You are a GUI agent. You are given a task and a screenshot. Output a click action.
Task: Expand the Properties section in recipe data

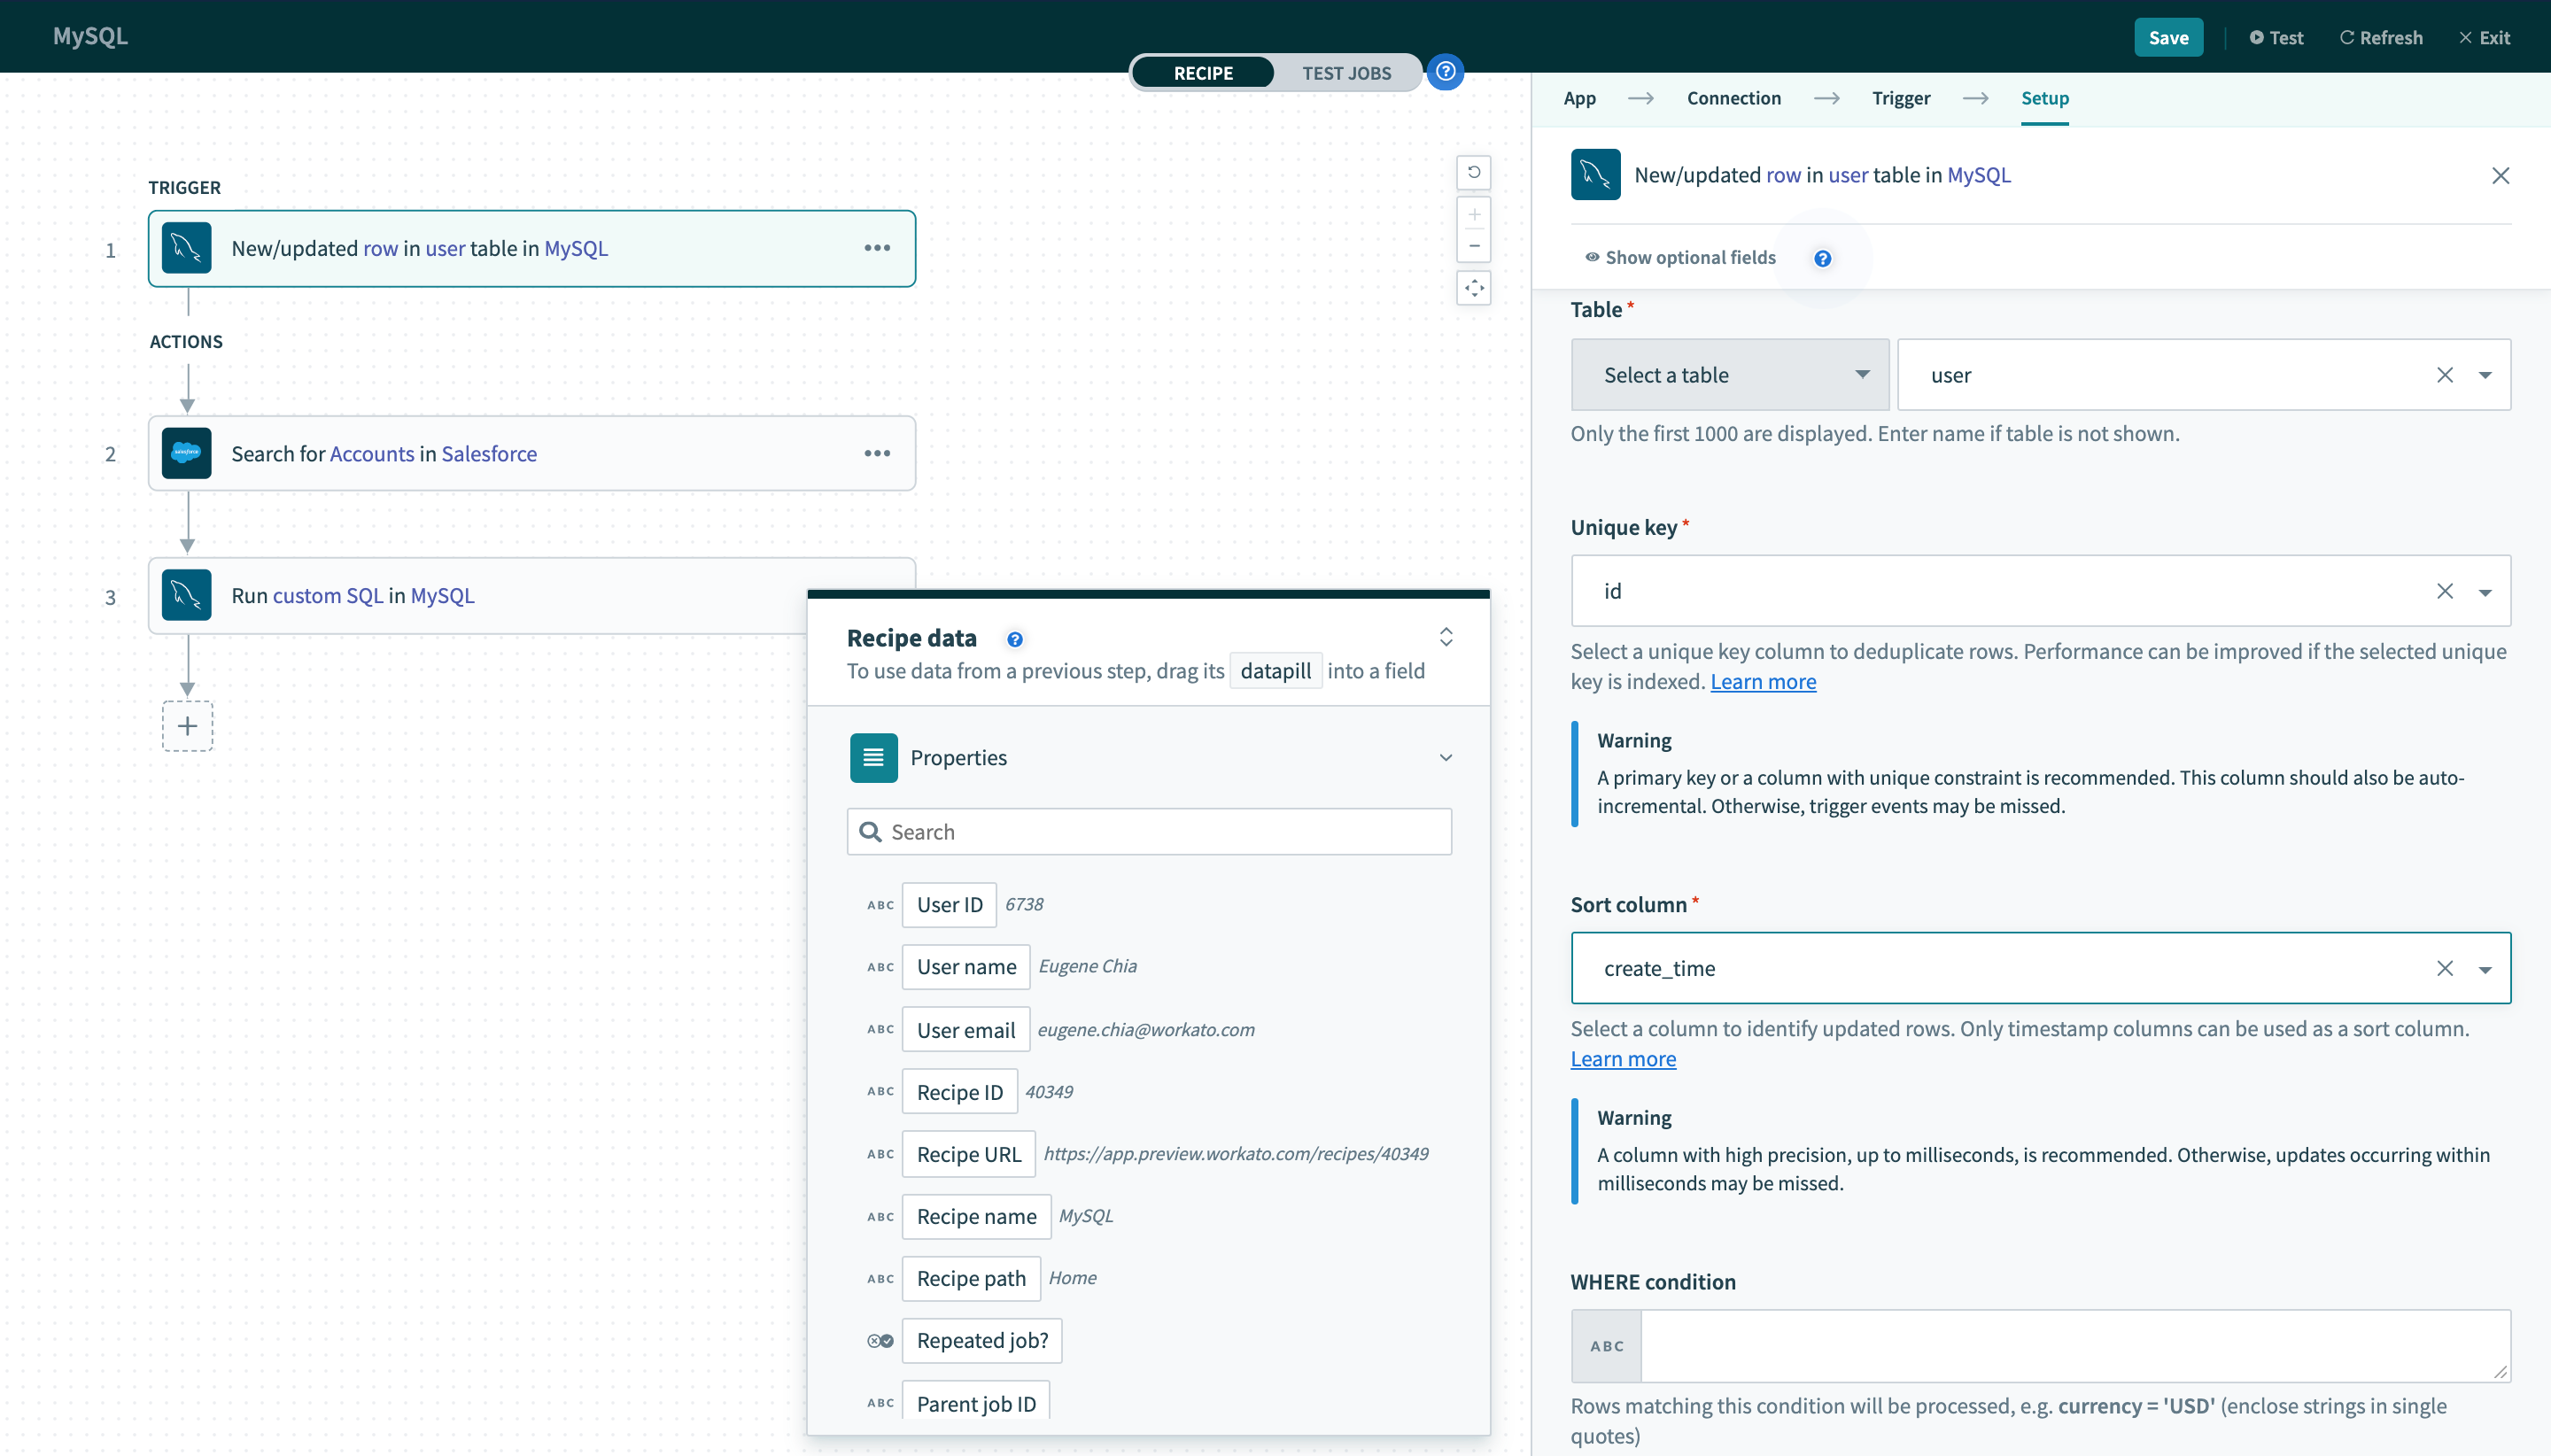(x=1449, y=757)
